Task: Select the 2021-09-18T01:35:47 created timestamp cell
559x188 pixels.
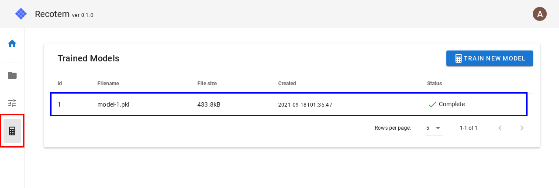Action: click(305, 105)
